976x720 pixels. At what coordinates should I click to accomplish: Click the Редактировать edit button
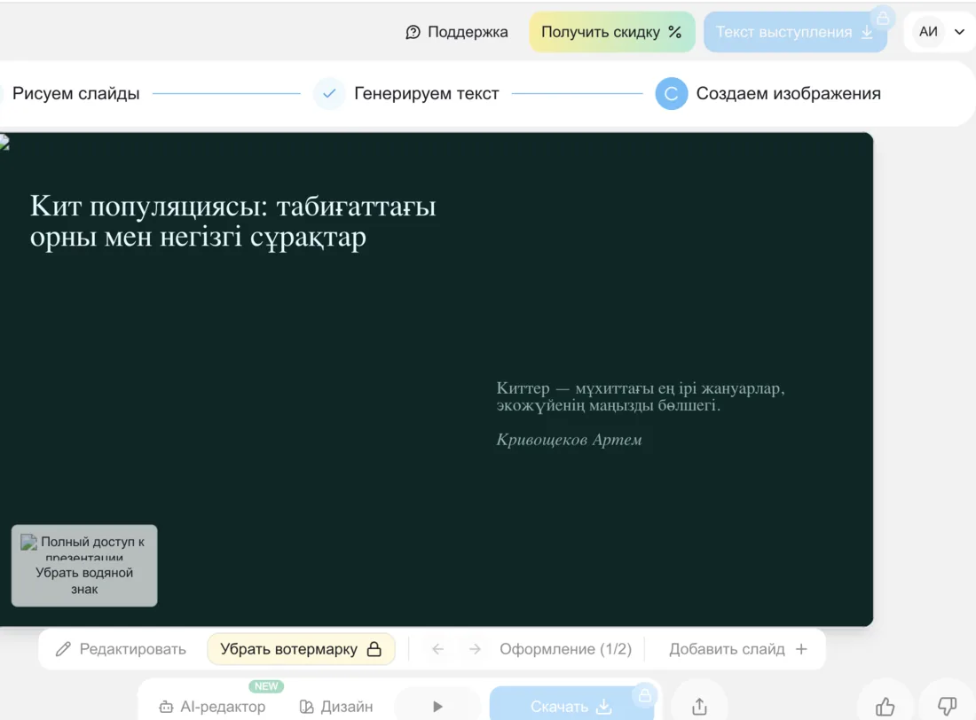point(121,649)
